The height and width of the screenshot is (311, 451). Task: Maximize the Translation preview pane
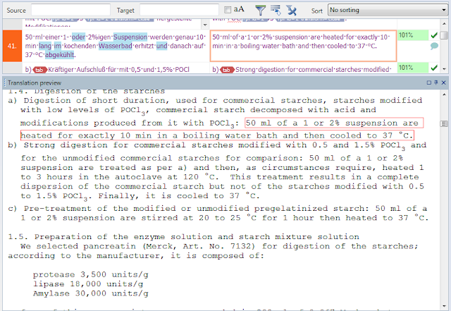click(x=429, y=83)
